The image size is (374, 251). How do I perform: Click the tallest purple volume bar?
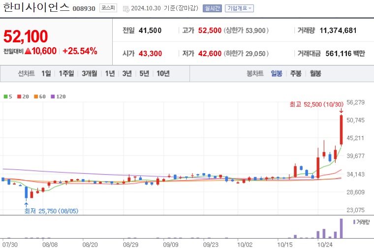[342, 228]
